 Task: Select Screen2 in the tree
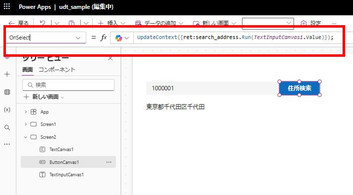pyautogui.click(x=48, y=137)
